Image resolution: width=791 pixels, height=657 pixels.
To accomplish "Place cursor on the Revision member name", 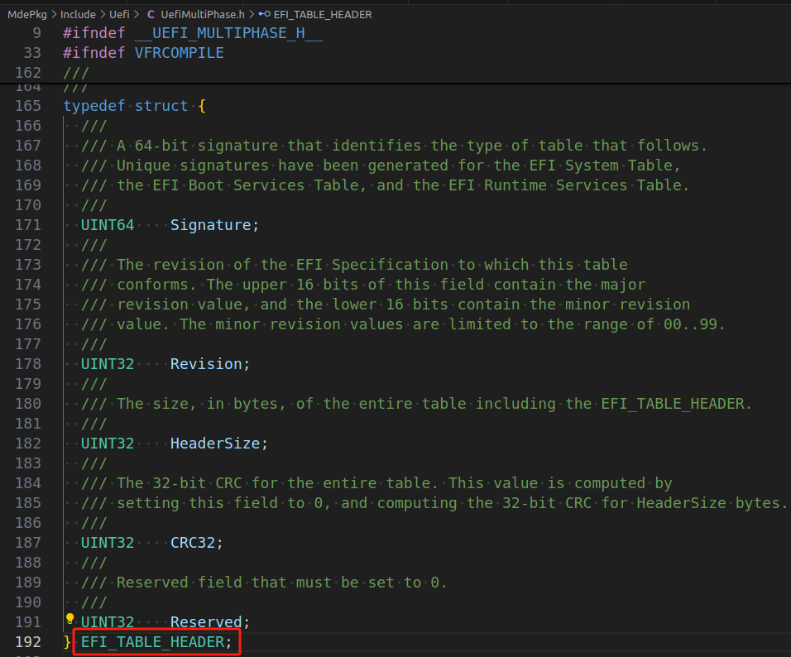I will (207, 363).
